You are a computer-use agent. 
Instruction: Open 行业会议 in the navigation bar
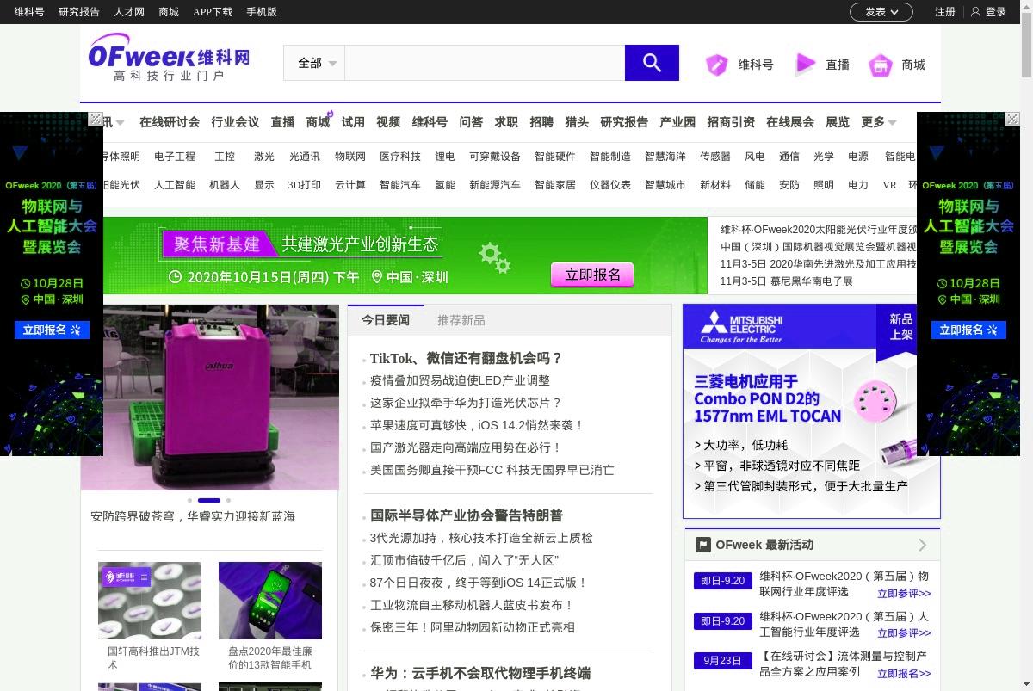tap(235, 122)
